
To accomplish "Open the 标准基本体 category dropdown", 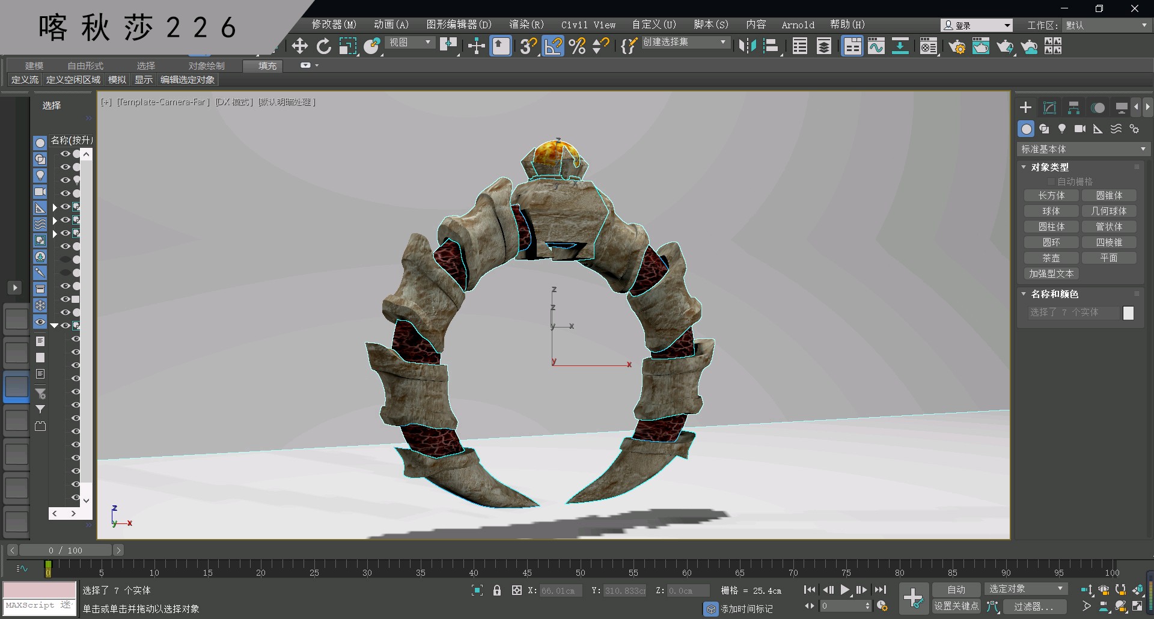I will coord(1084,149).
